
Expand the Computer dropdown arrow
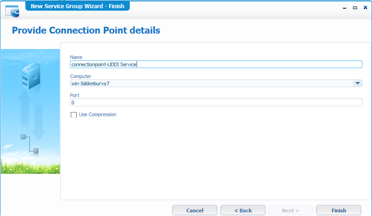pos(357,83)
